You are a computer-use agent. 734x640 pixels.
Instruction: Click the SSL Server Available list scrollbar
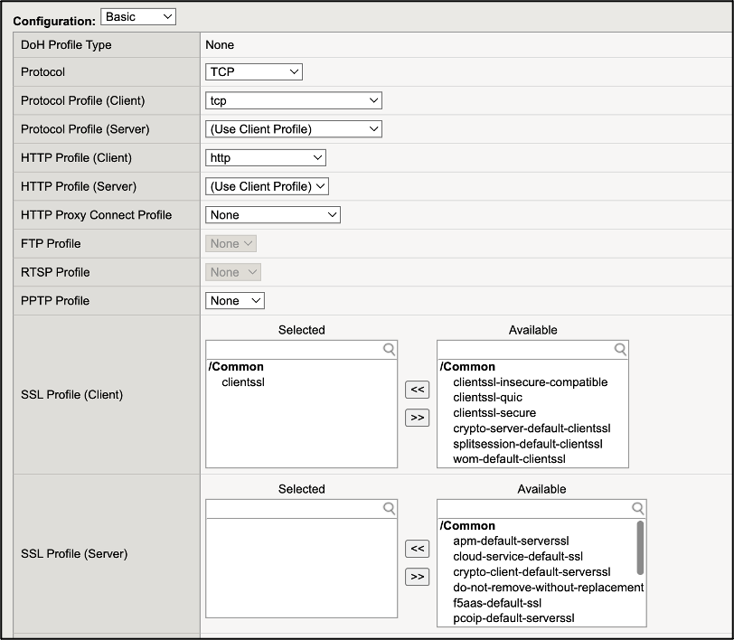point(640,548)
